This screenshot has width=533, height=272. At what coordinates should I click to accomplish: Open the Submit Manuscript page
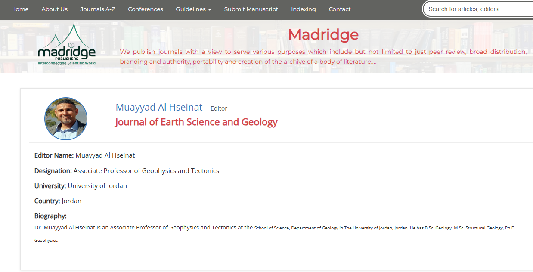pos(251,9)
